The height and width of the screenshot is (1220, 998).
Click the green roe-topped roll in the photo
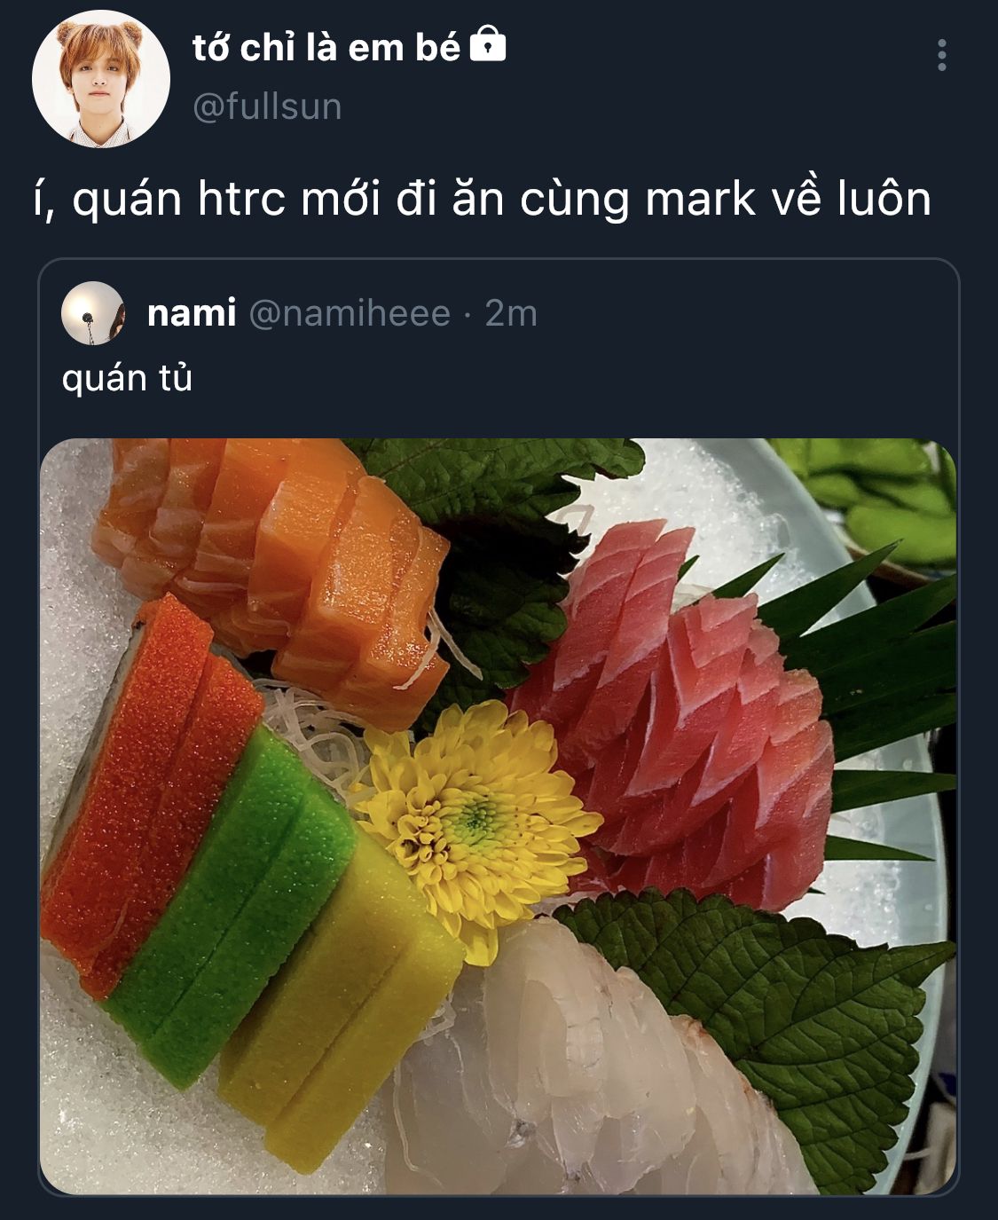pyautogui.click(x=235, y=905)
